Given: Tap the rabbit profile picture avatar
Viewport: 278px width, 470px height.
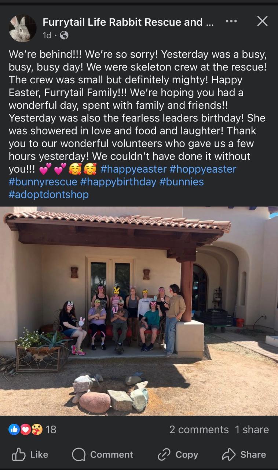Looking at the screenshot, I should coord(23,28).
